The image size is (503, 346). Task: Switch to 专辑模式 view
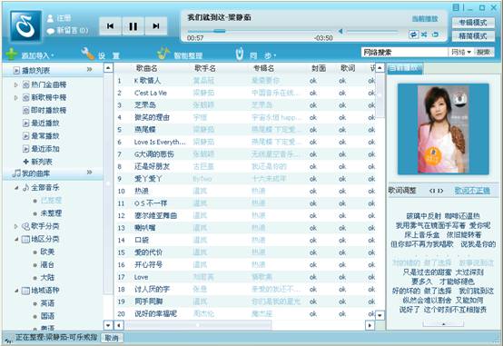pyautogui.click(x=473, y=23)
